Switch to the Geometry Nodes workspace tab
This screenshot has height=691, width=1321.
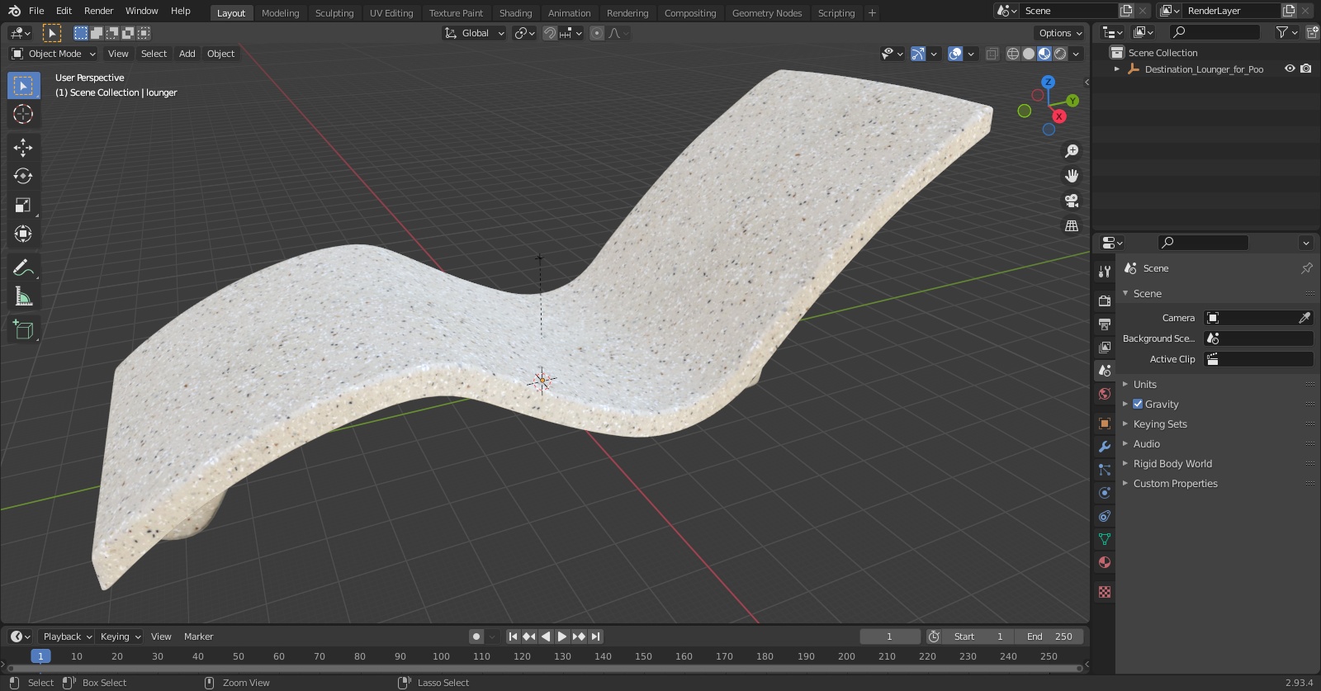point(767,13)
